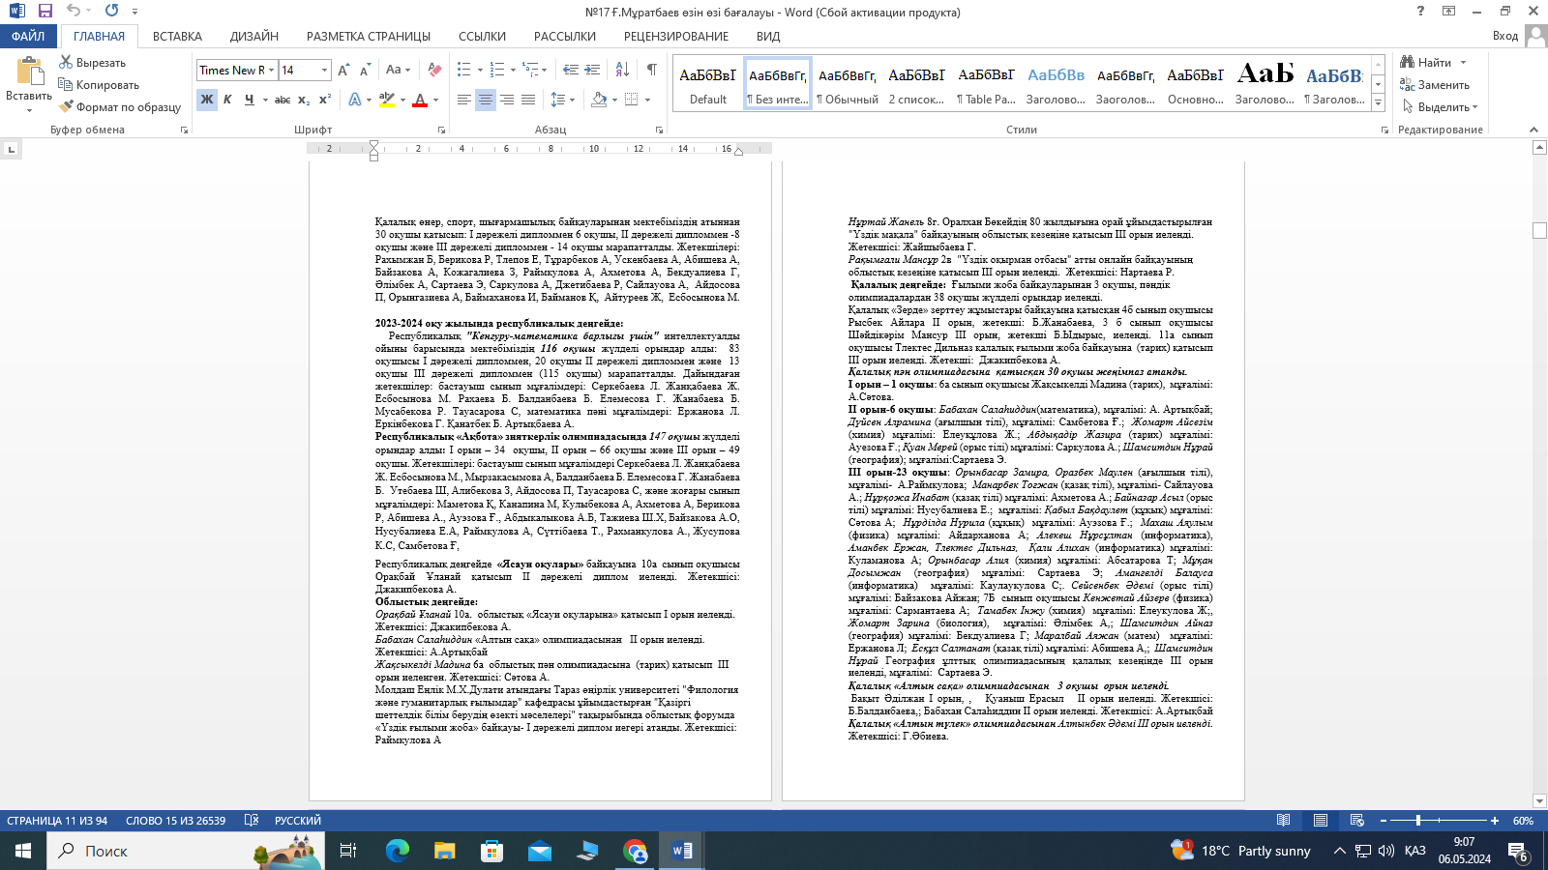Select Вырезать cut command
Viewport: 1548px width, 870px height.
point(92,63)
